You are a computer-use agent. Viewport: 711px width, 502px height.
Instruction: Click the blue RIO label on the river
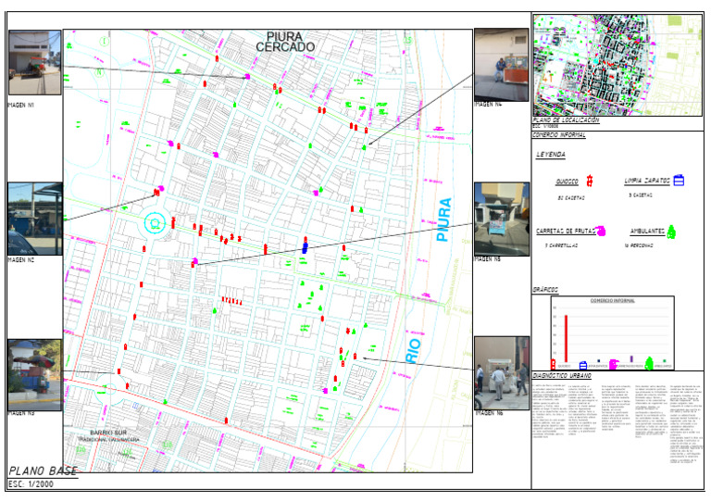coord(413,350)
